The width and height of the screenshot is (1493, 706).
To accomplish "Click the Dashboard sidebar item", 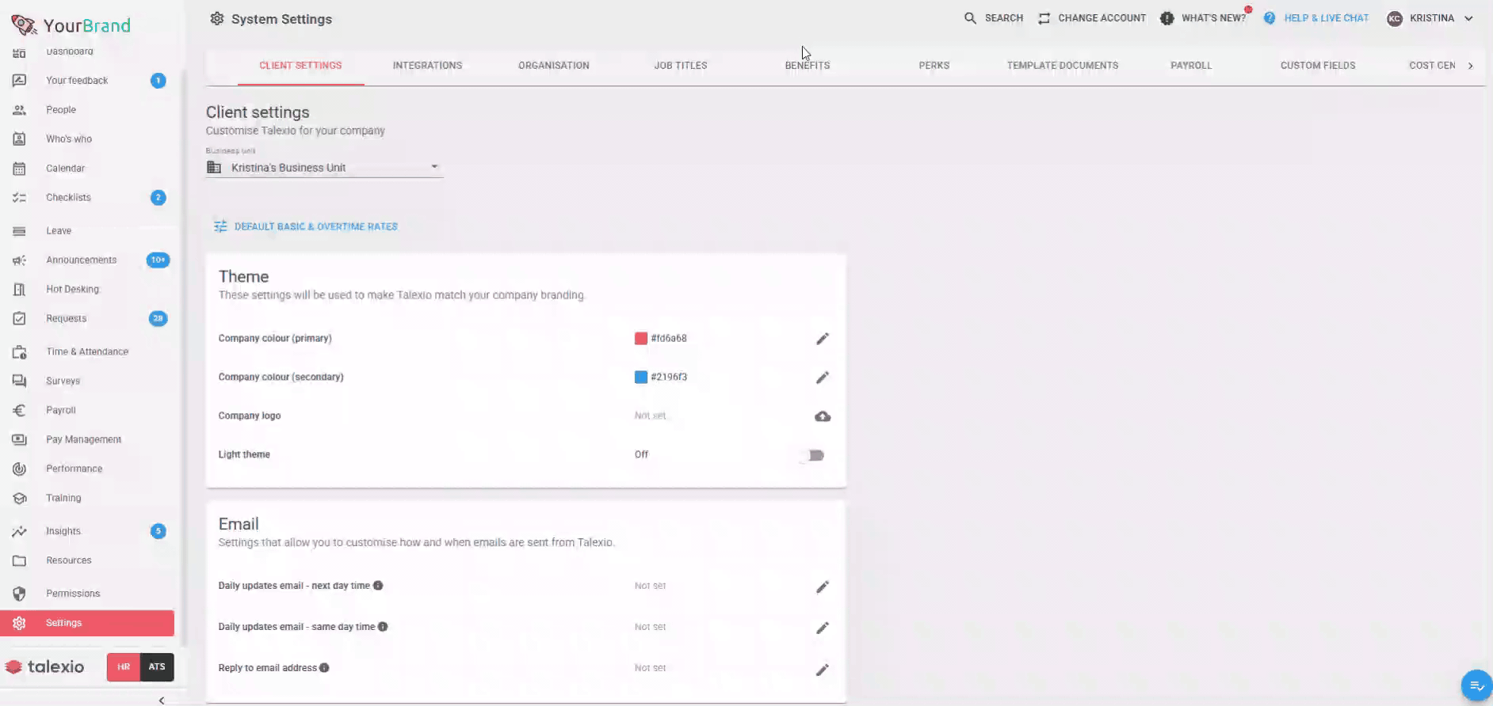I will tap(69, 52).
